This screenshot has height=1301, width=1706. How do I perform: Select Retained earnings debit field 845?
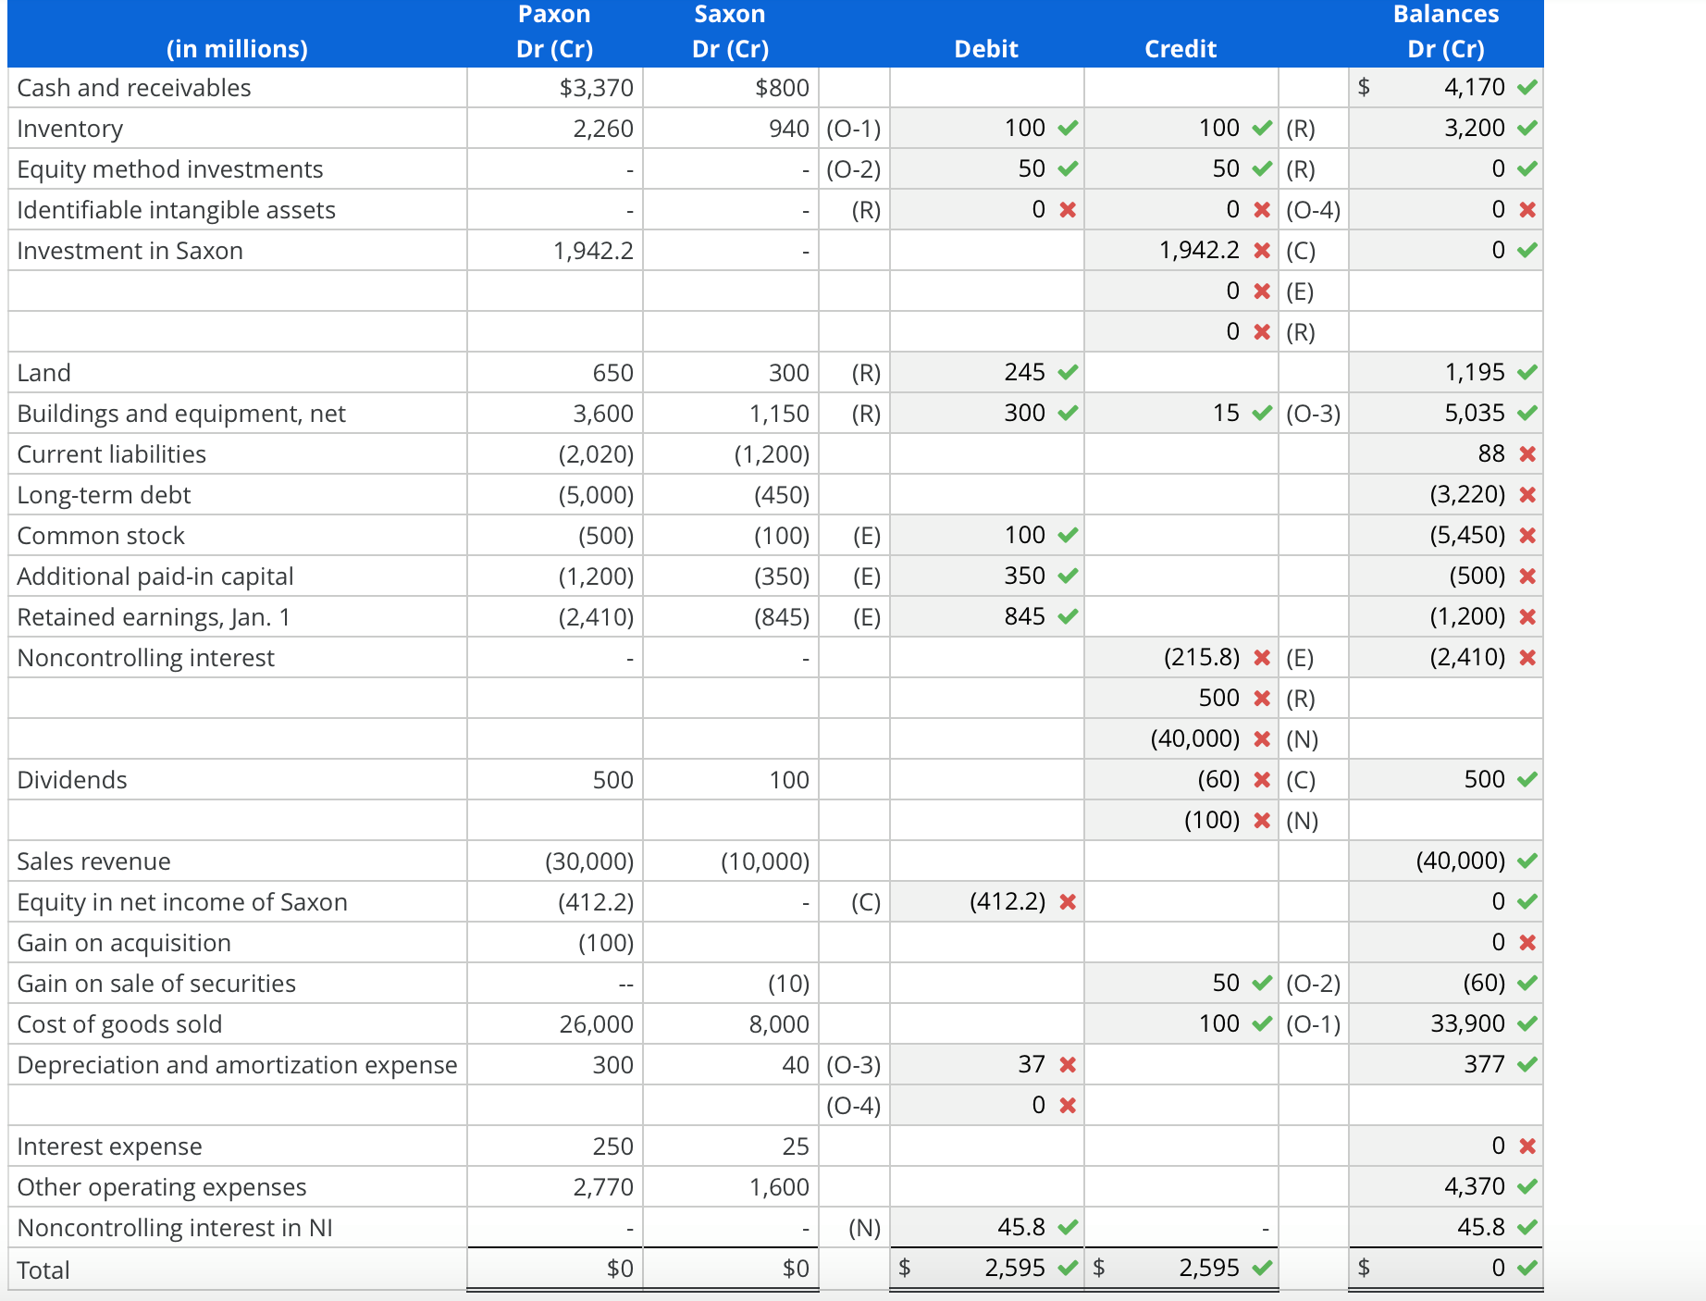click(x=986, y=616)
